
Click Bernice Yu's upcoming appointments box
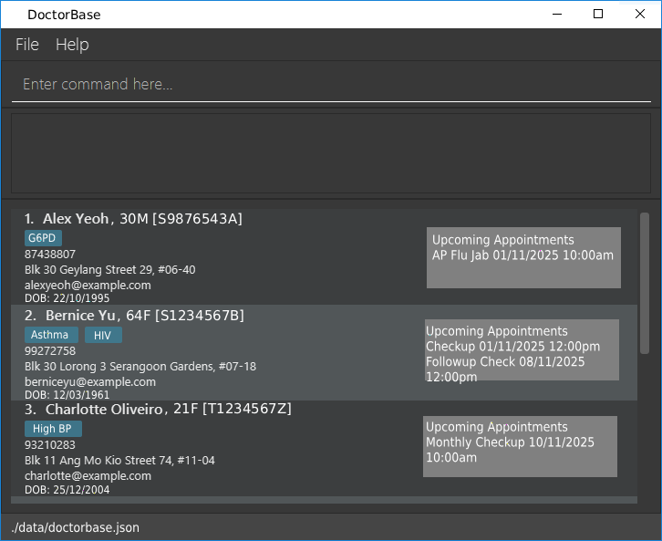point(522,350)
